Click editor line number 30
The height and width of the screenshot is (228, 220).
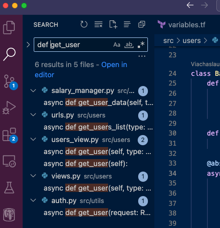[172, 133]
